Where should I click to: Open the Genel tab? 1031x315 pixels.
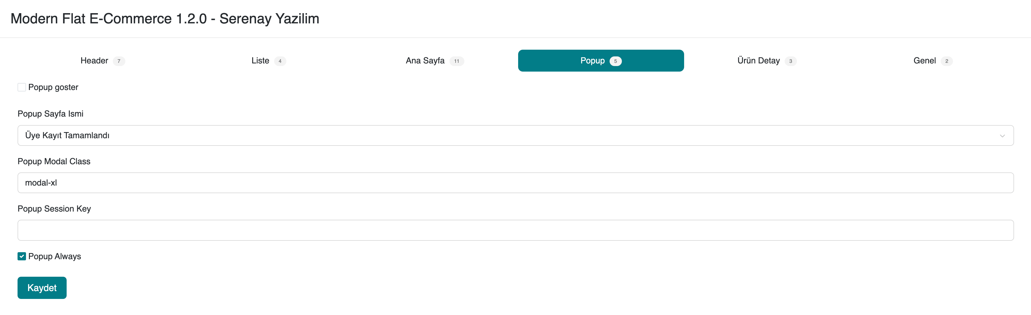coord(924,61)
